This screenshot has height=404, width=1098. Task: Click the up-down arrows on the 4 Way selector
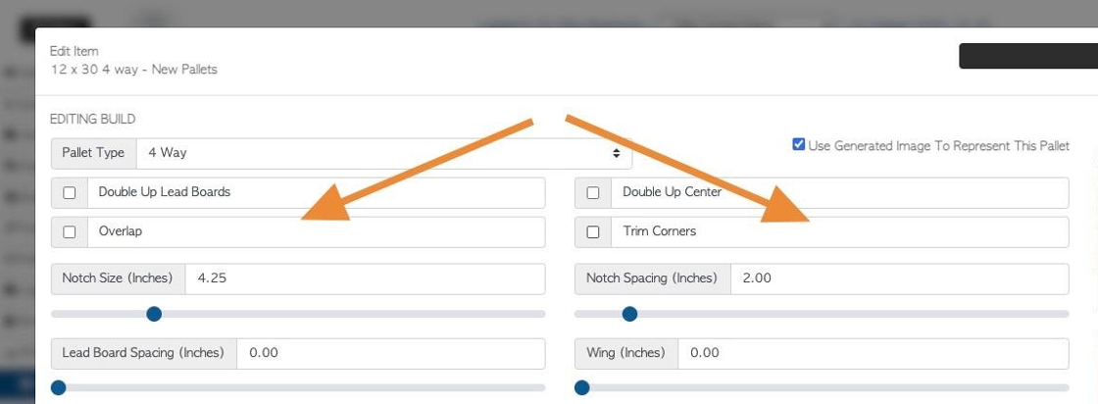coord(617,153)
